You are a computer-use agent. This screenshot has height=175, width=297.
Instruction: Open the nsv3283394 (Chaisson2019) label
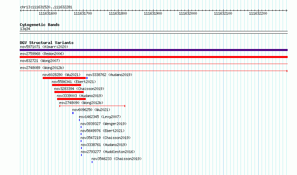(79, 89)
